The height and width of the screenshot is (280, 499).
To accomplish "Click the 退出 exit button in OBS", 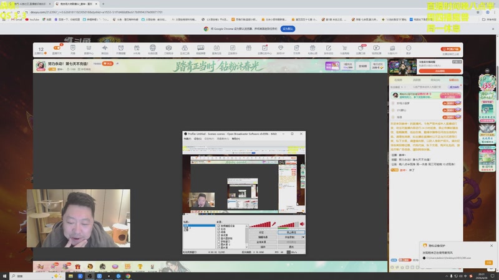I will click(x=291, y=246).
